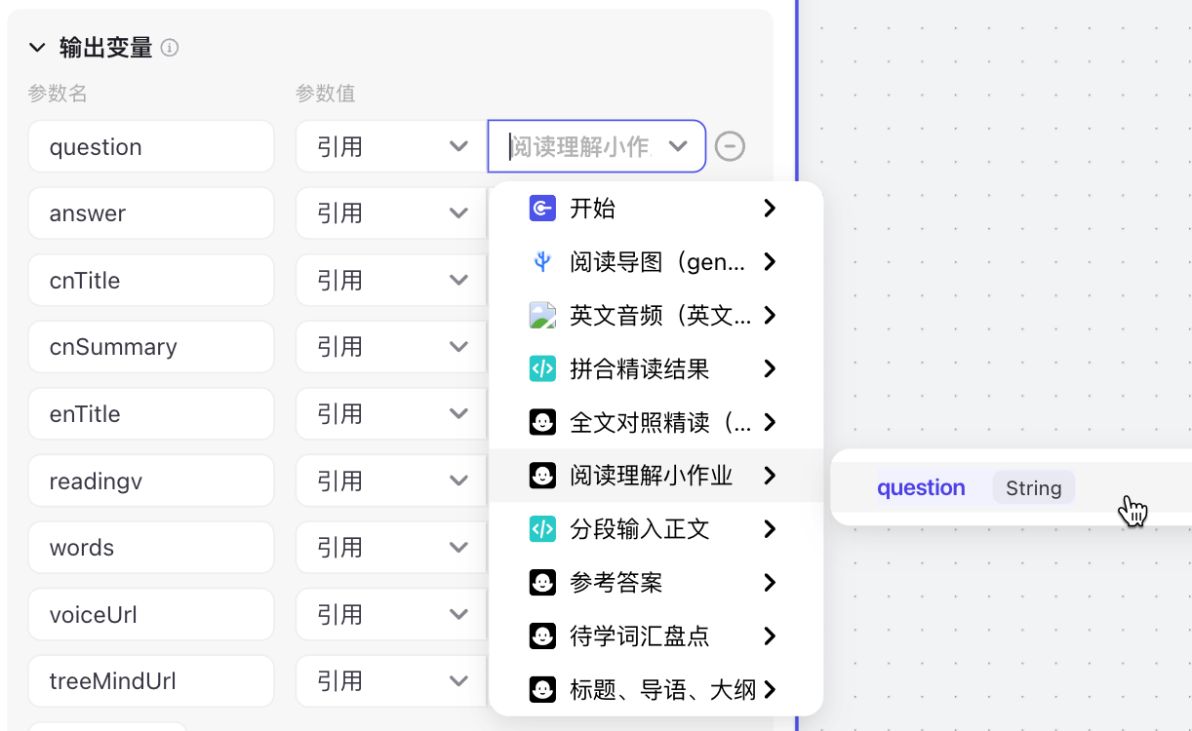Edit the answer parameter name field
Viewport: 1192px width, 731px height.
click(x=151, y=213)
